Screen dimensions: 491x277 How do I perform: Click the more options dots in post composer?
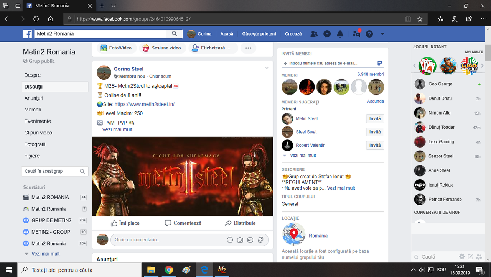tap(248, 48)
